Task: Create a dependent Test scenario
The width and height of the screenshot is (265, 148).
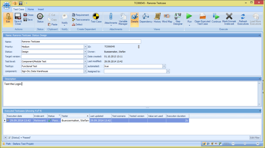Action: click(x=81, y=20)
